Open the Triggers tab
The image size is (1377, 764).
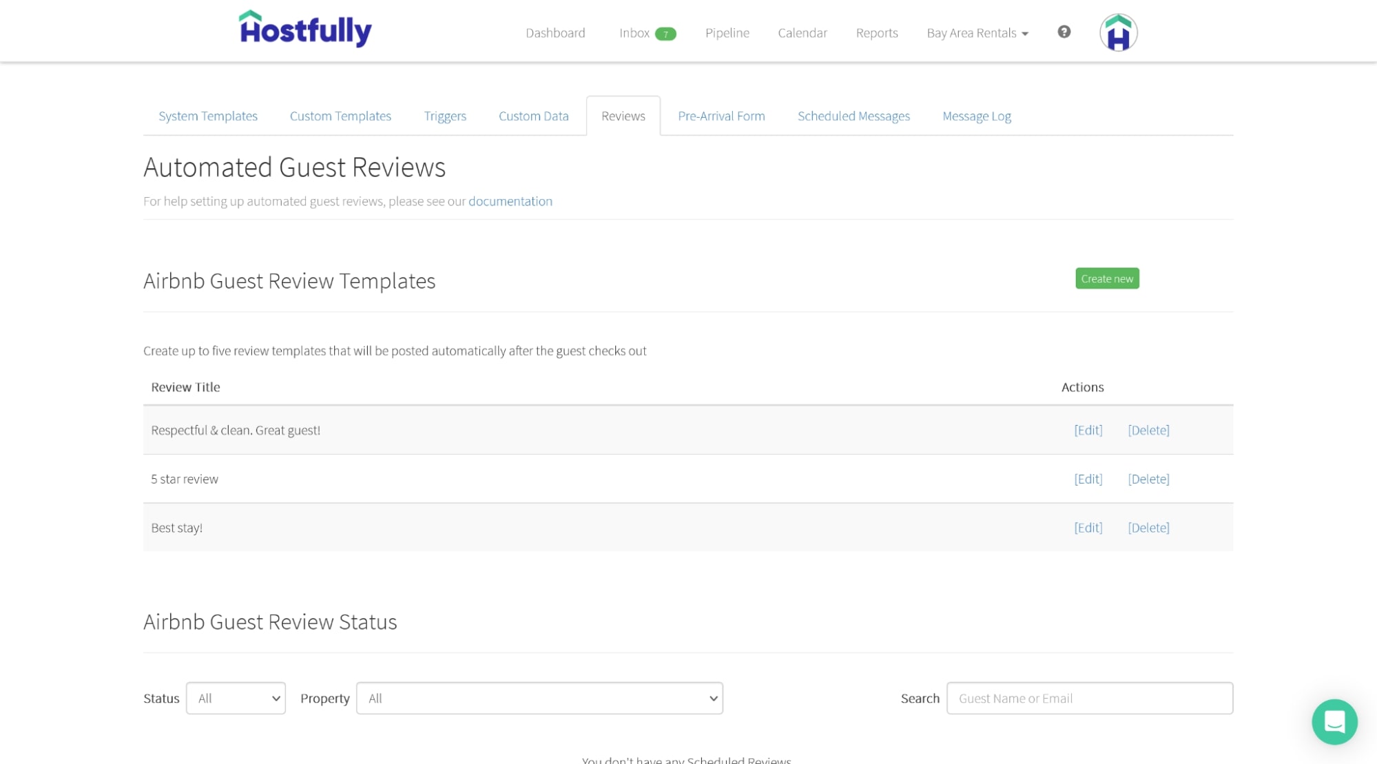[x=445, y=116]
